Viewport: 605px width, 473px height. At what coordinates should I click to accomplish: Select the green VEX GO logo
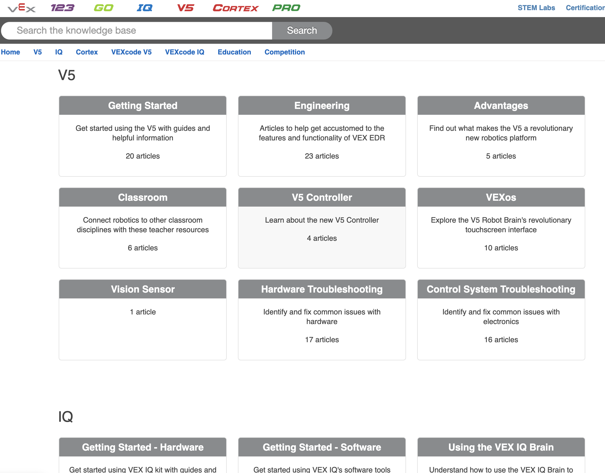pyautogui.click(x=103, y=8)
